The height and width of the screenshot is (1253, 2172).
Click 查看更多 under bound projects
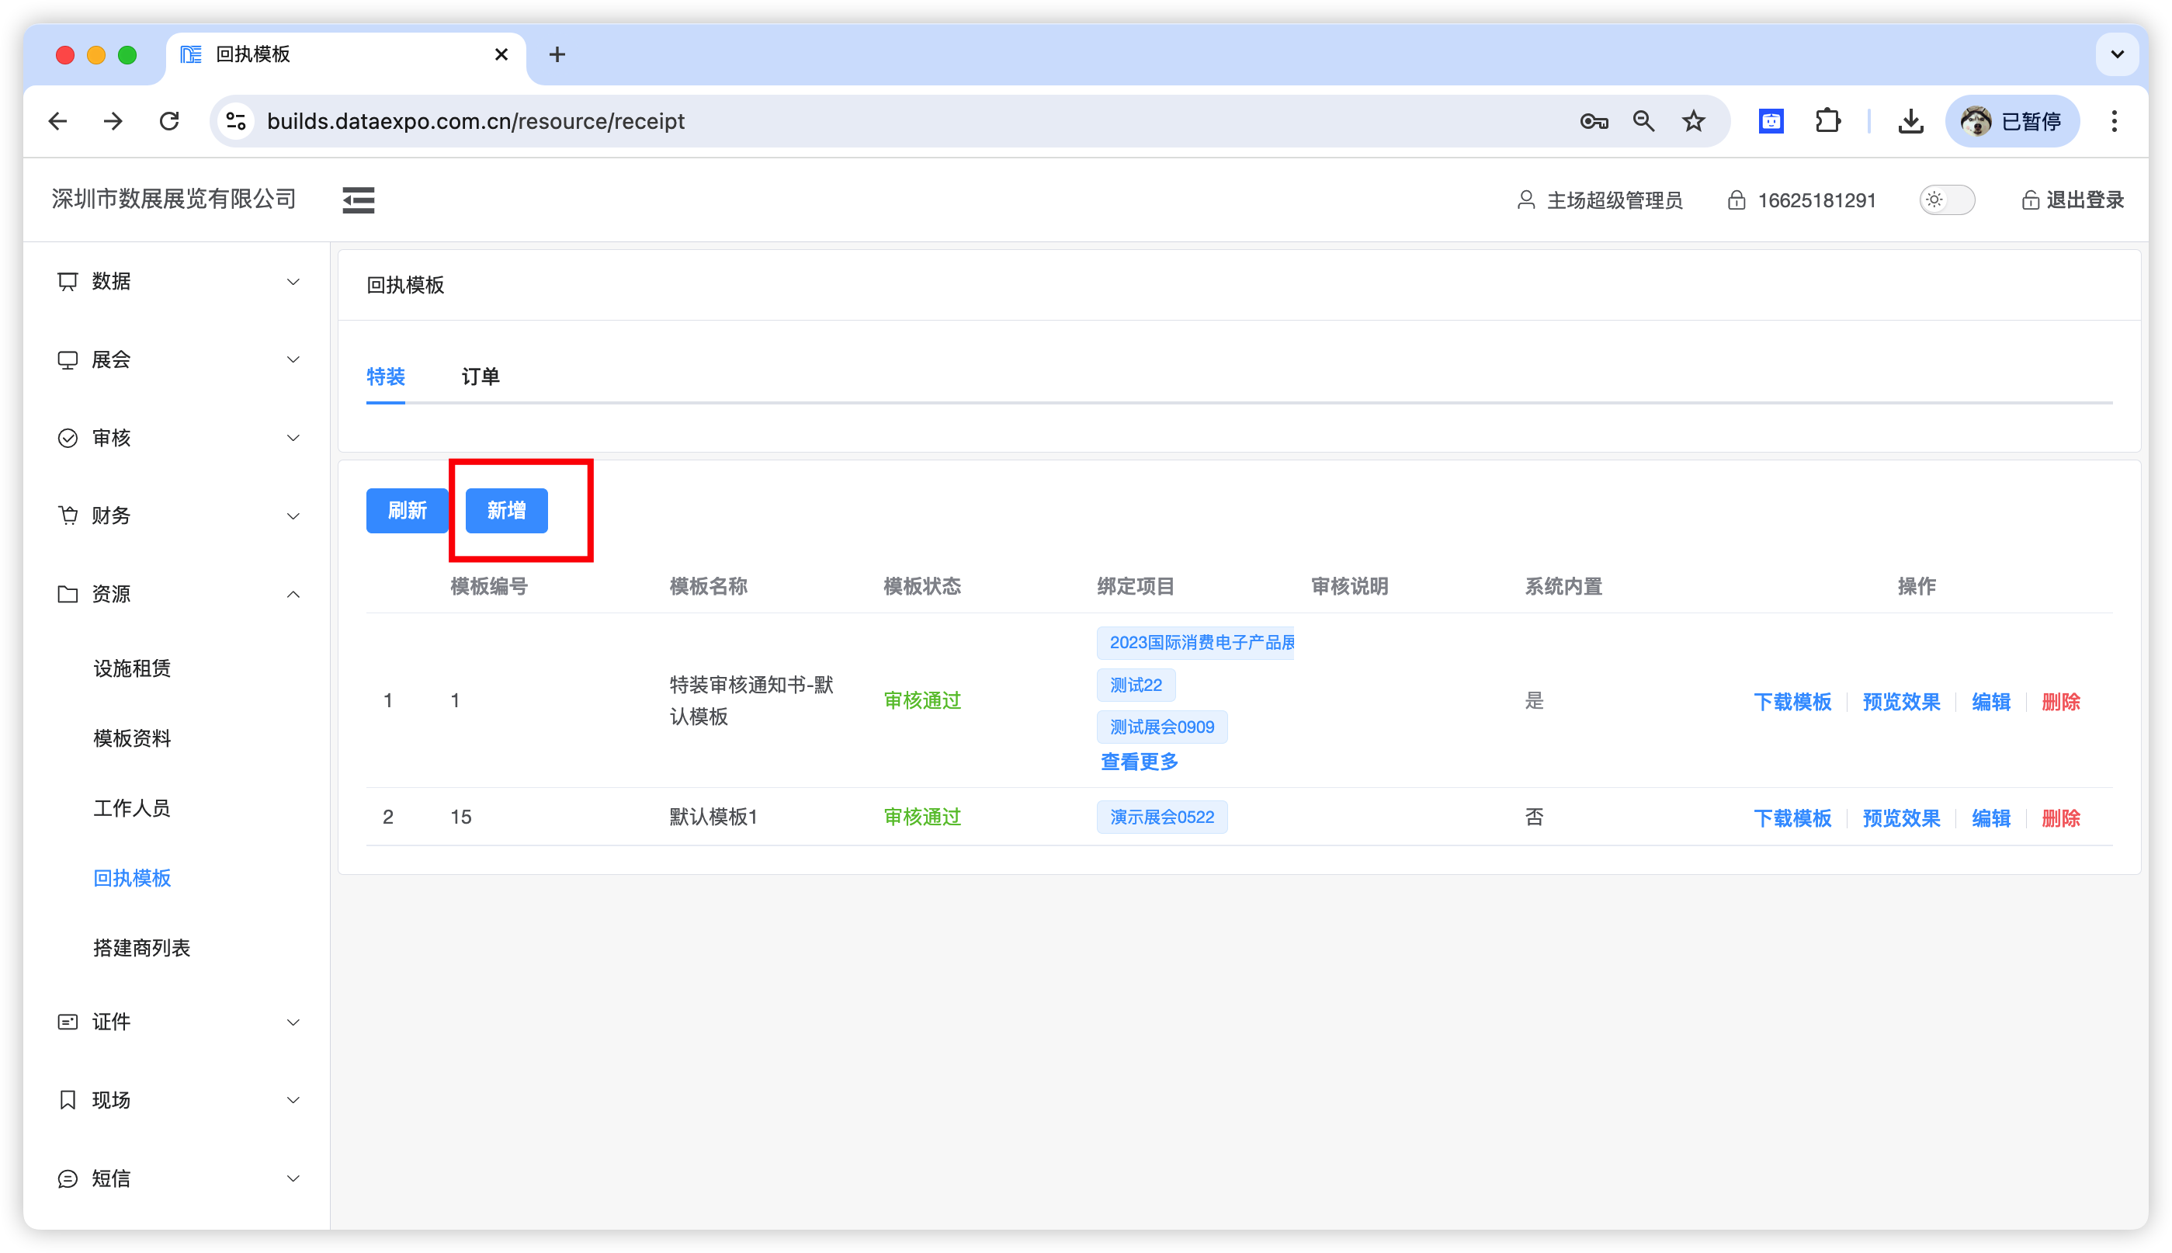[1140, 762]
